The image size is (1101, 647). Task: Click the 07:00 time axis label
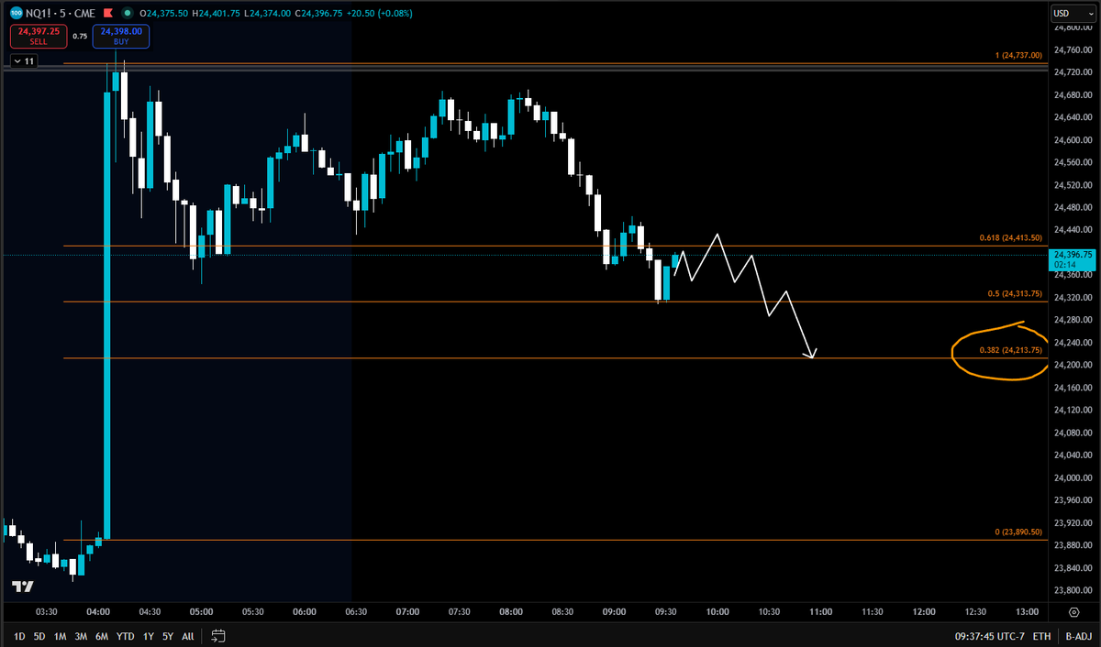click(408, 611)
